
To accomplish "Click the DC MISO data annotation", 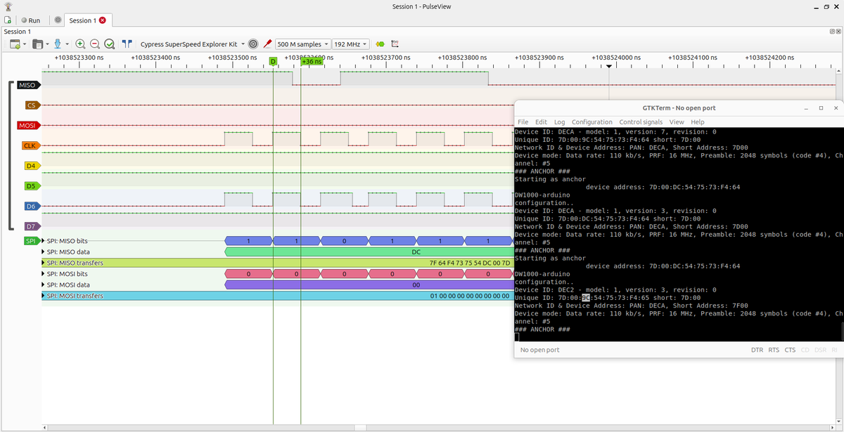I will pos(369,251).
